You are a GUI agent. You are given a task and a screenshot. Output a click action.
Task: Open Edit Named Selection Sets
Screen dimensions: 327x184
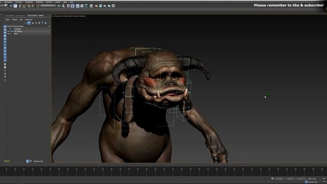point(38,6)
